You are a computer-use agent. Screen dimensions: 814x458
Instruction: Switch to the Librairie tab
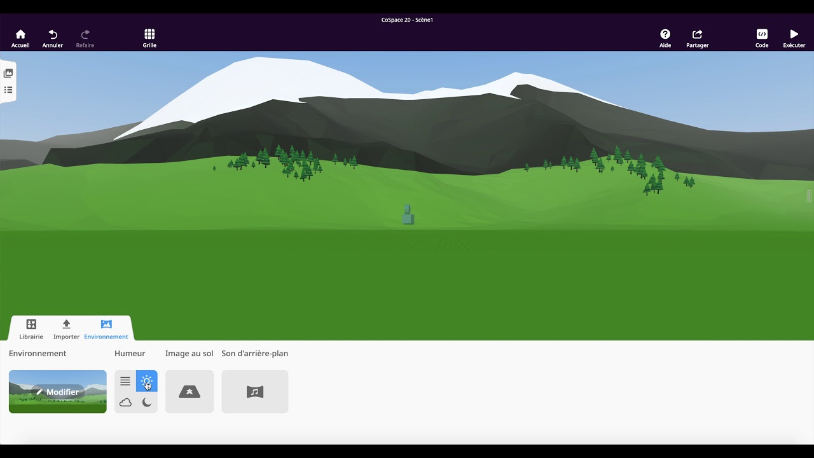(x=31, y=330)
